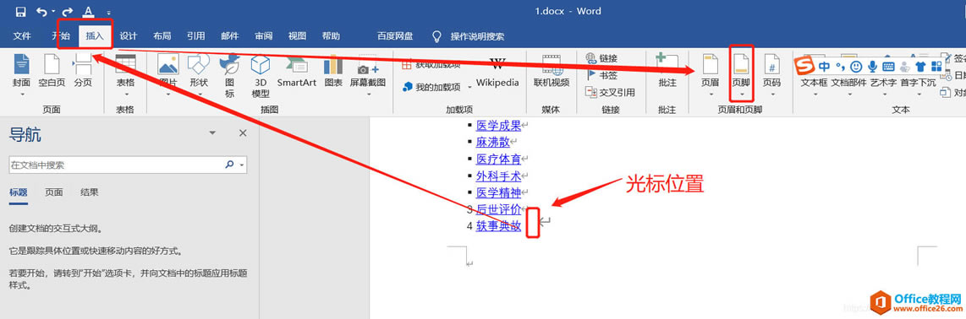This screenshot has height=319, width=966.
Task: Open the search options dropdown in navigation
Action: [242, 165]
